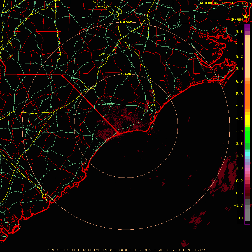The width and height of the screenshot is (252, 252).
Task: Click the 'DKD' product label
Action: click(246, 17)
